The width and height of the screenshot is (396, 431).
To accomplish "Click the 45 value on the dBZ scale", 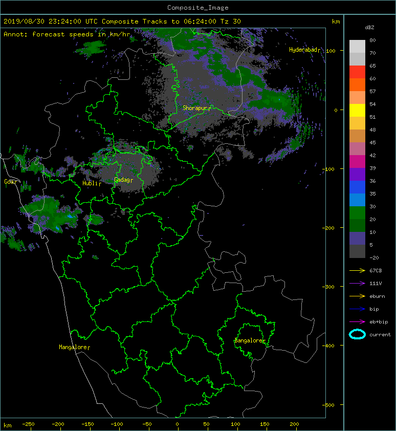I will pos(372,142).
